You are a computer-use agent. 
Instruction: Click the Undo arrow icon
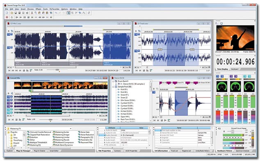click(x=56, y=13)
